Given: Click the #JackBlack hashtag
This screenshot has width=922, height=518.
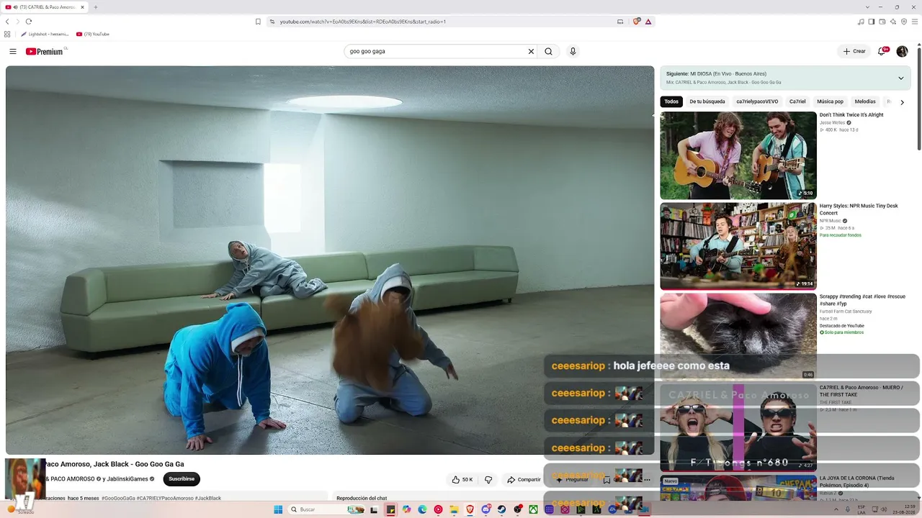Looking at the screenshot, I should tap(208, 498).
